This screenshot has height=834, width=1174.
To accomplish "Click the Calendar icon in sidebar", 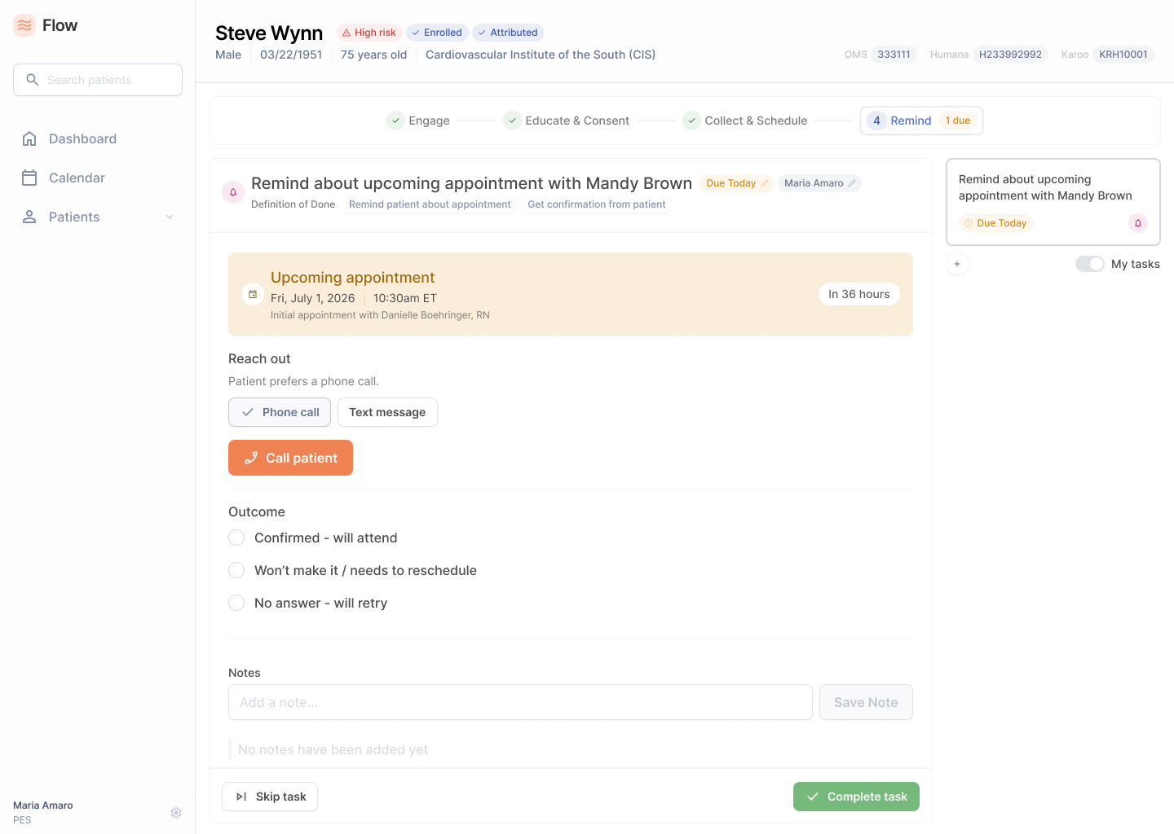I will tap(29, 178).
